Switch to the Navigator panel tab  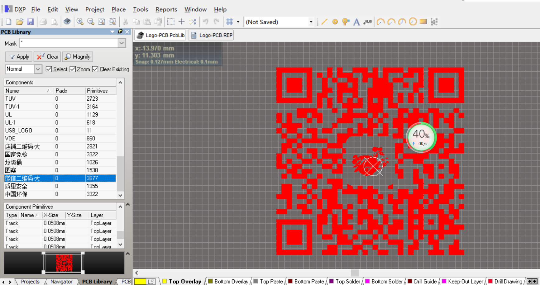click(61, 282)
